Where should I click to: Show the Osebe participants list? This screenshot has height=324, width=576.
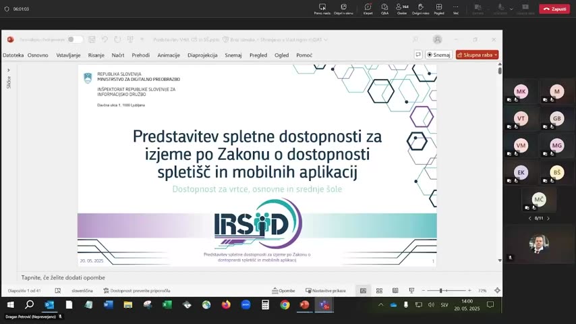click(x=402, y=9)
